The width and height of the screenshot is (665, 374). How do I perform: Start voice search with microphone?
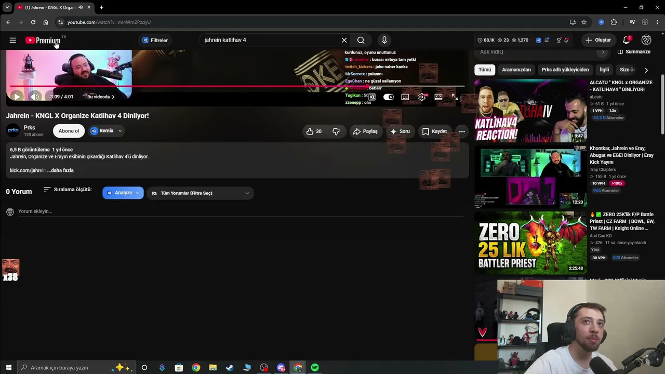(384, 40)
